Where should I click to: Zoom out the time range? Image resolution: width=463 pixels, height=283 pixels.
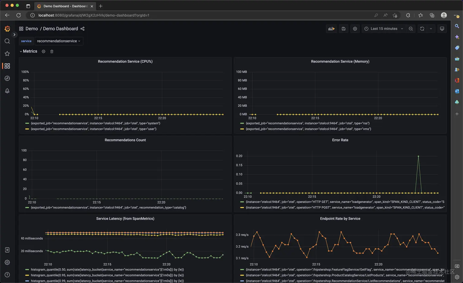tap(411, 29)
